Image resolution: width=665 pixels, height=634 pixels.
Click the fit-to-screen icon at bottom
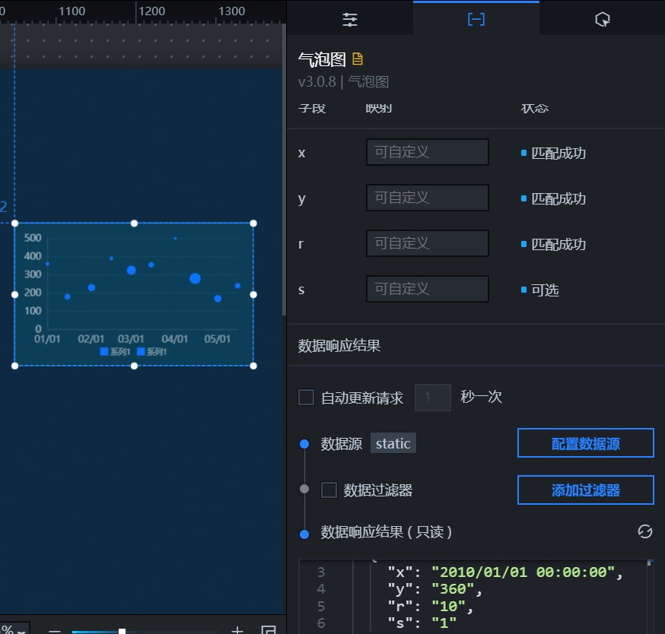click(269, 629)
